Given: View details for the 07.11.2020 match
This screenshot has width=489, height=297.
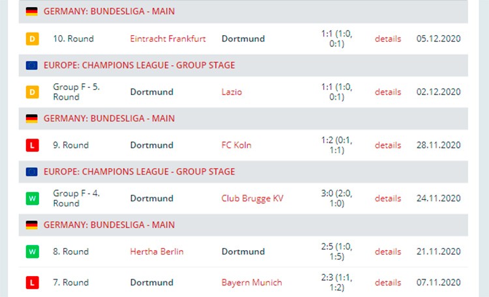Looking at the screenshot, I should 388,283.
